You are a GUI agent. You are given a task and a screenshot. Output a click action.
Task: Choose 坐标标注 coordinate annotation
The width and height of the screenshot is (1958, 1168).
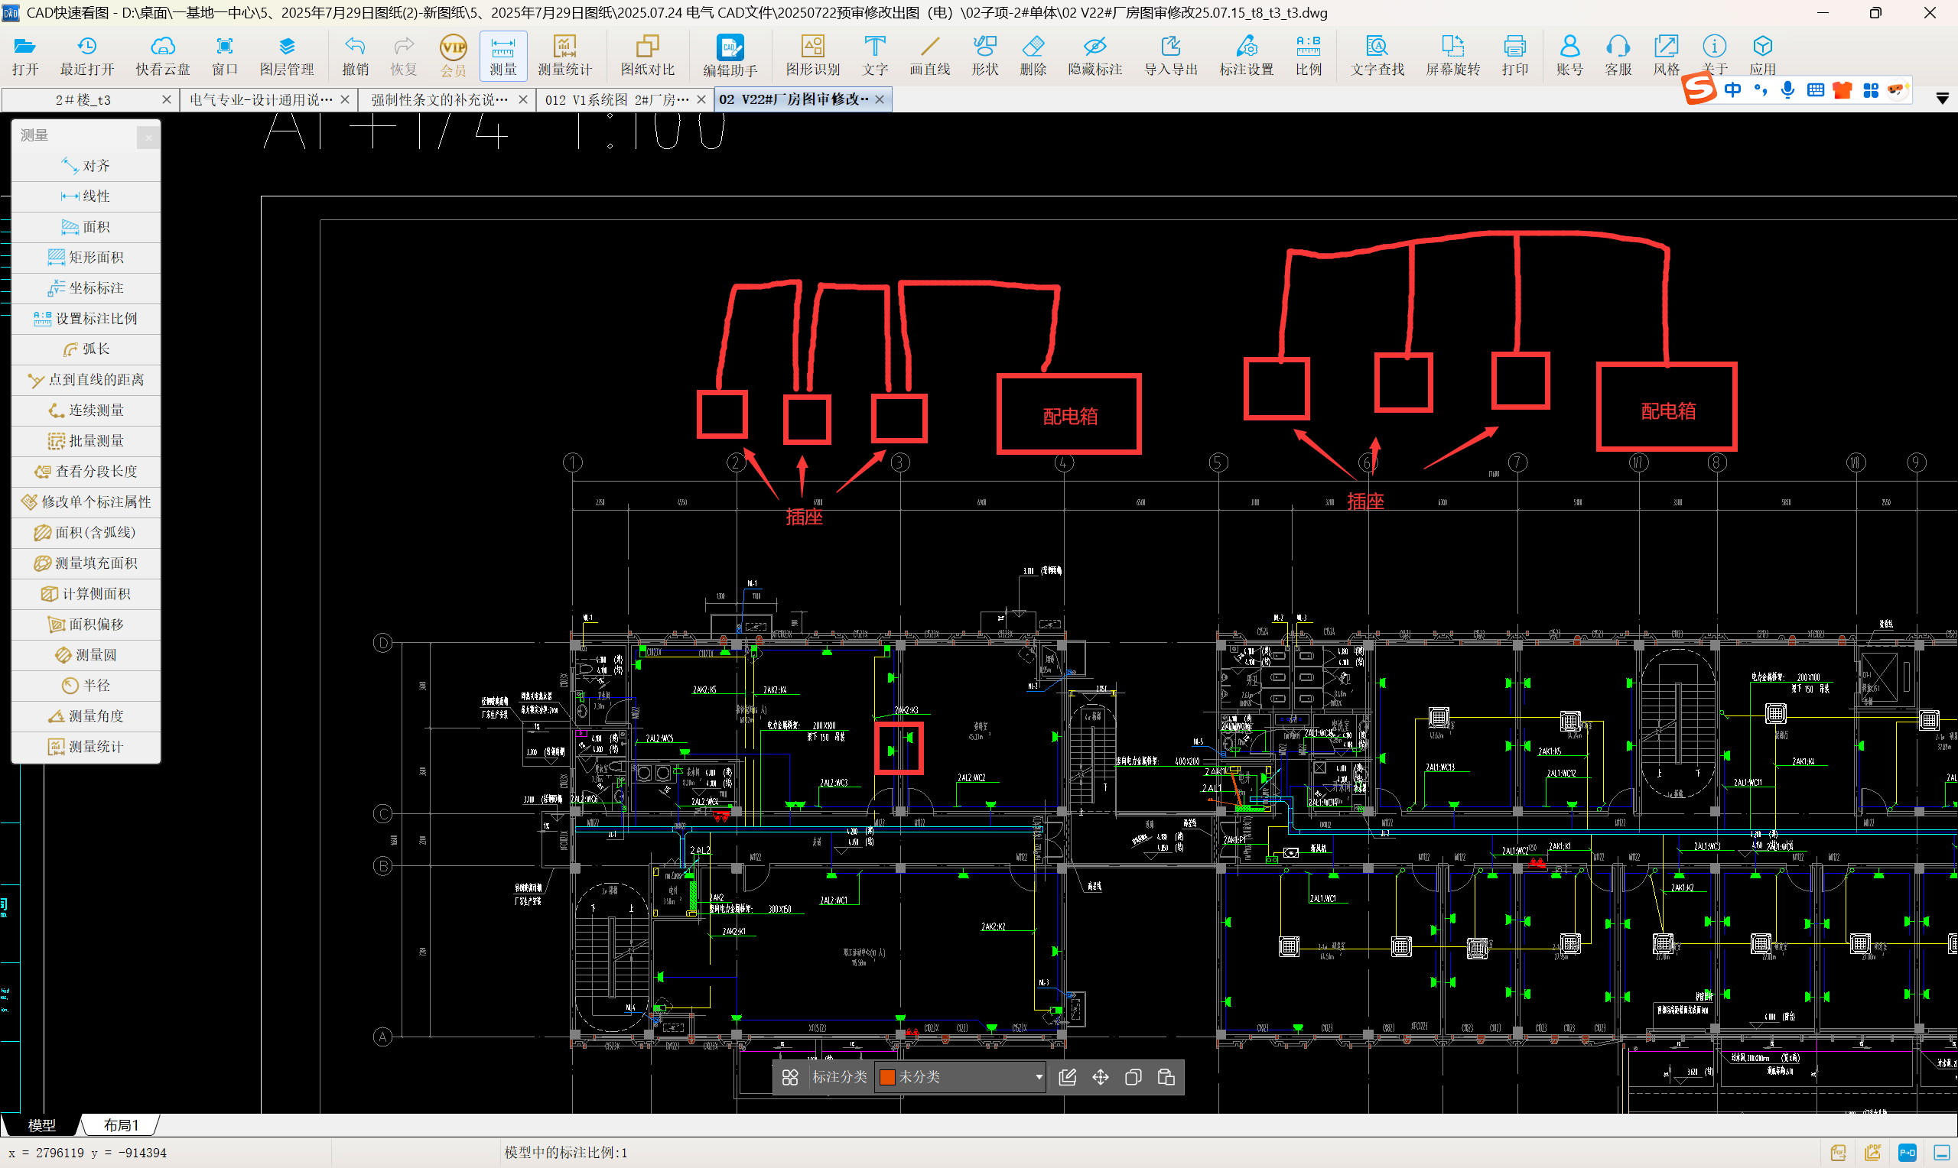tap(86, 288)
